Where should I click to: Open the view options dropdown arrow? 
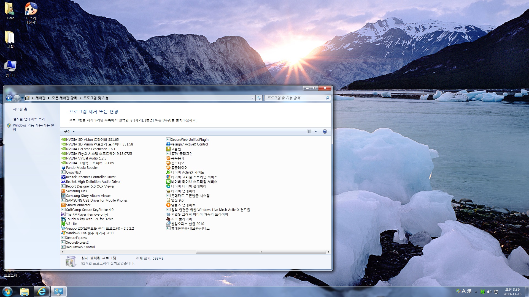[316, 131]
